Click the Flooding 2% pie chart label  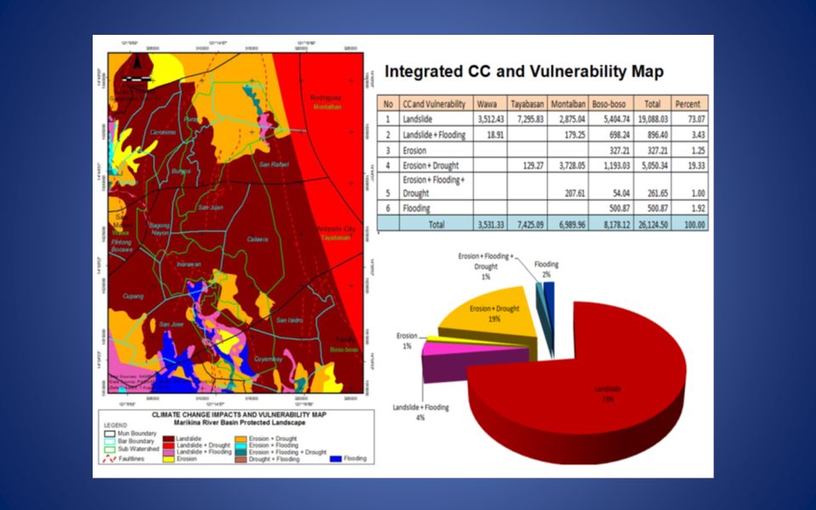point(546,269)
